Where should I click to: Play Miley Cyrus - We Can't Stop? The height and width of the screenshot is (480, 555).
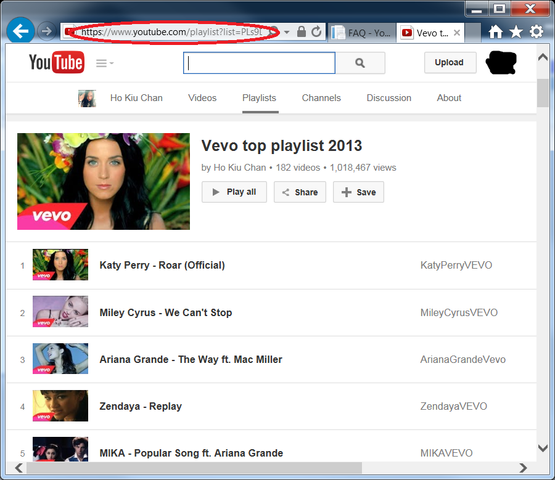166,312
